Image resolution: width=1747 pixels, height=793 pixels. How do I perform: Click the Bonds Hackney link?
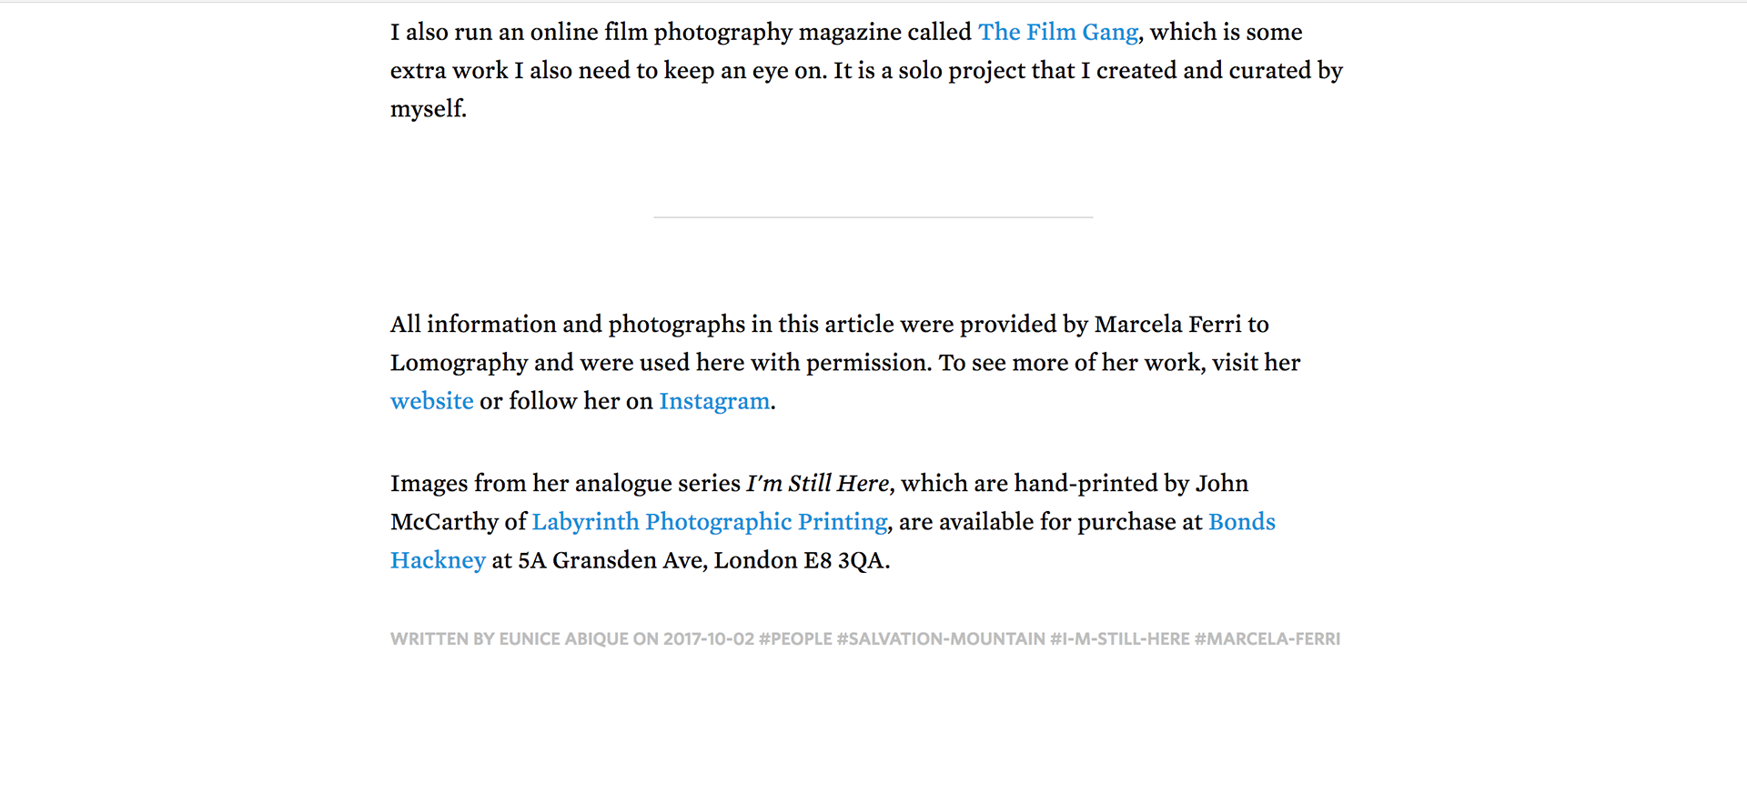(x=1241, y=523)
